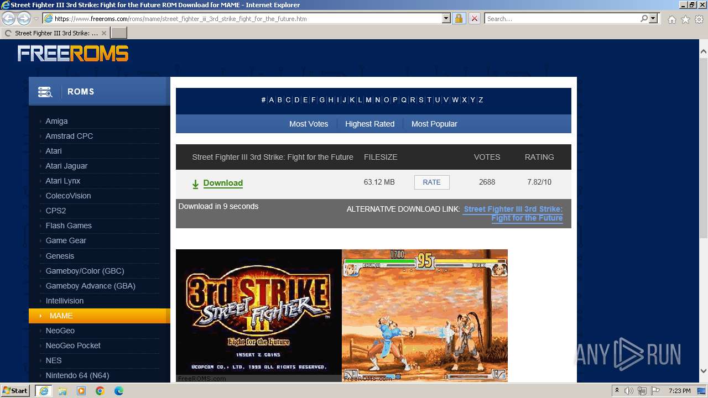
Task: Open the Flash Games category
Action: coord(69,226)
